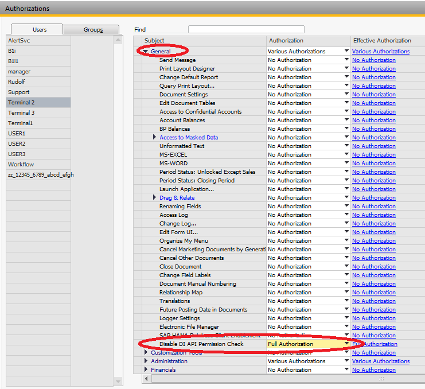Viewport: 425px width, 389px height.
Task: Expand the Drag & Relate node
Action: [154, 198]
